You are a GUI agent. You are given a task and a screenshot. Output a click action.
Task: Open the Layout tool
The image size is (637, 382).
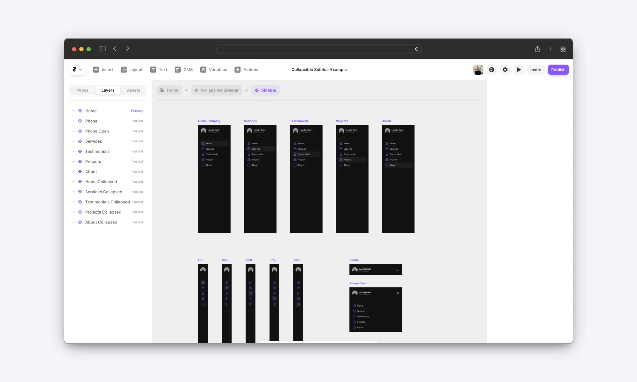132,70
